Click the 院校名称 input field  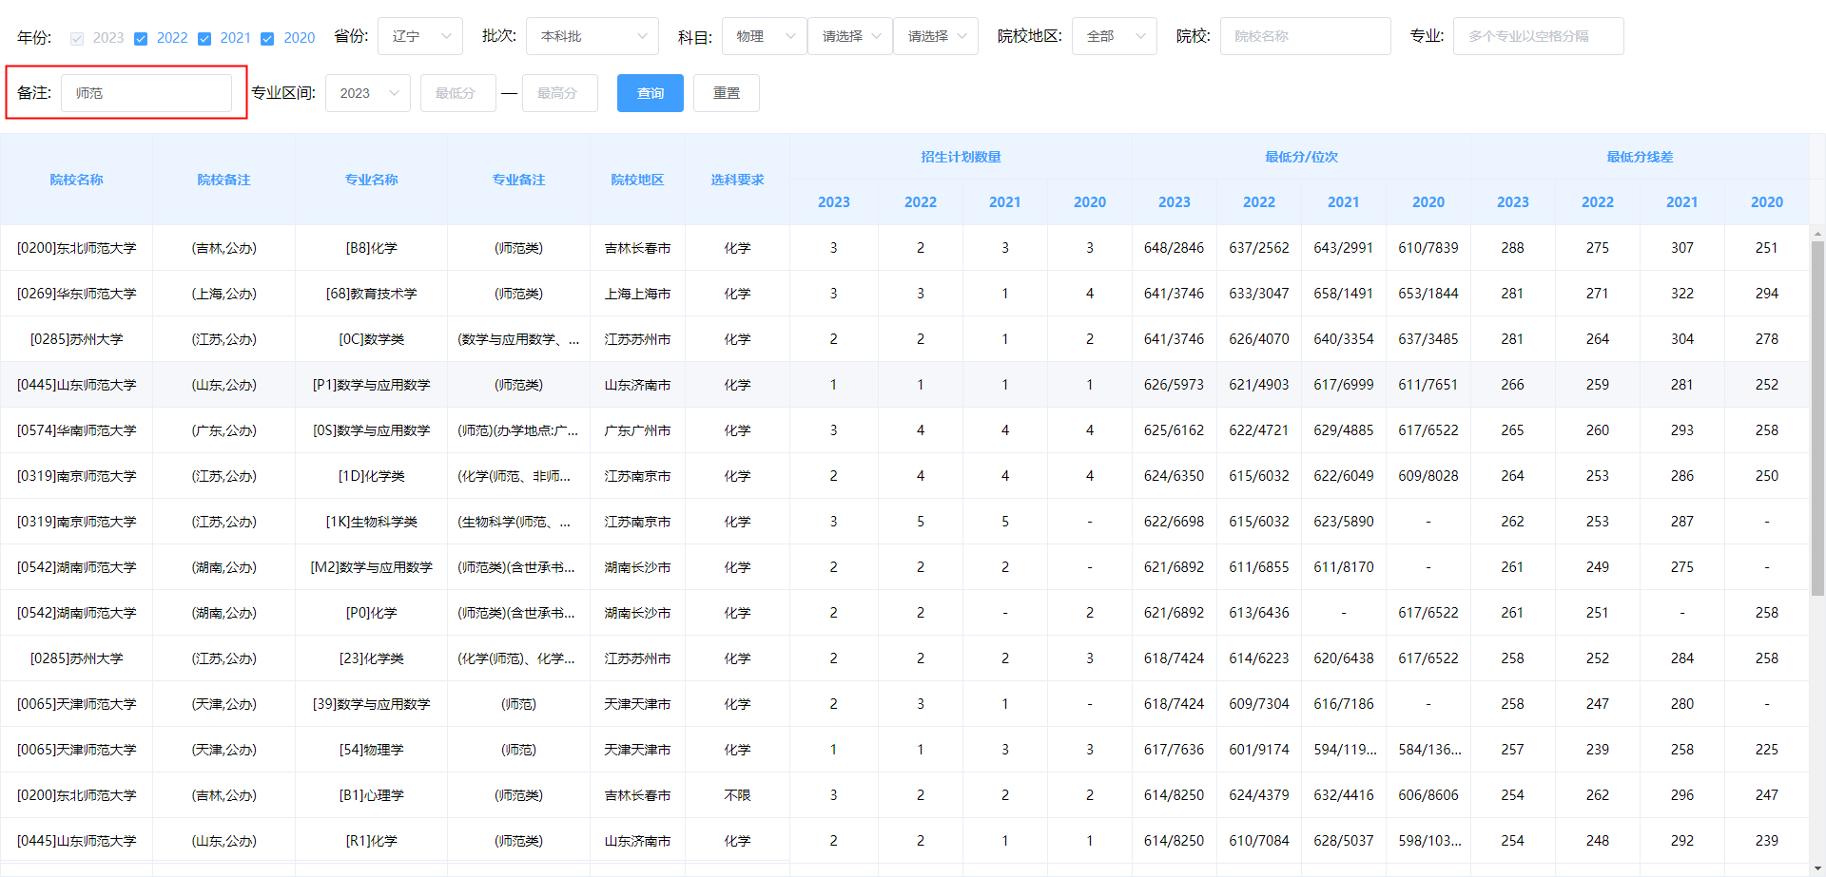[x=1305, y=35]
